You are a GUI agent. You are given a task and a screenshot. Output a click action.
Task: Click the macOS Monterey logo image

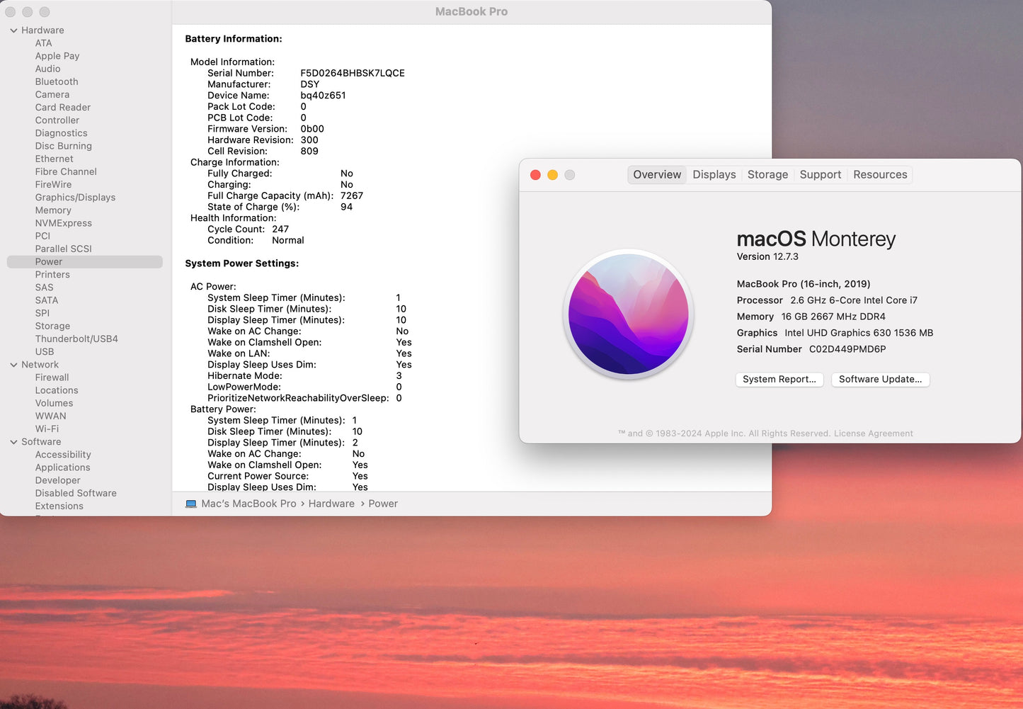tap(628, 314)
